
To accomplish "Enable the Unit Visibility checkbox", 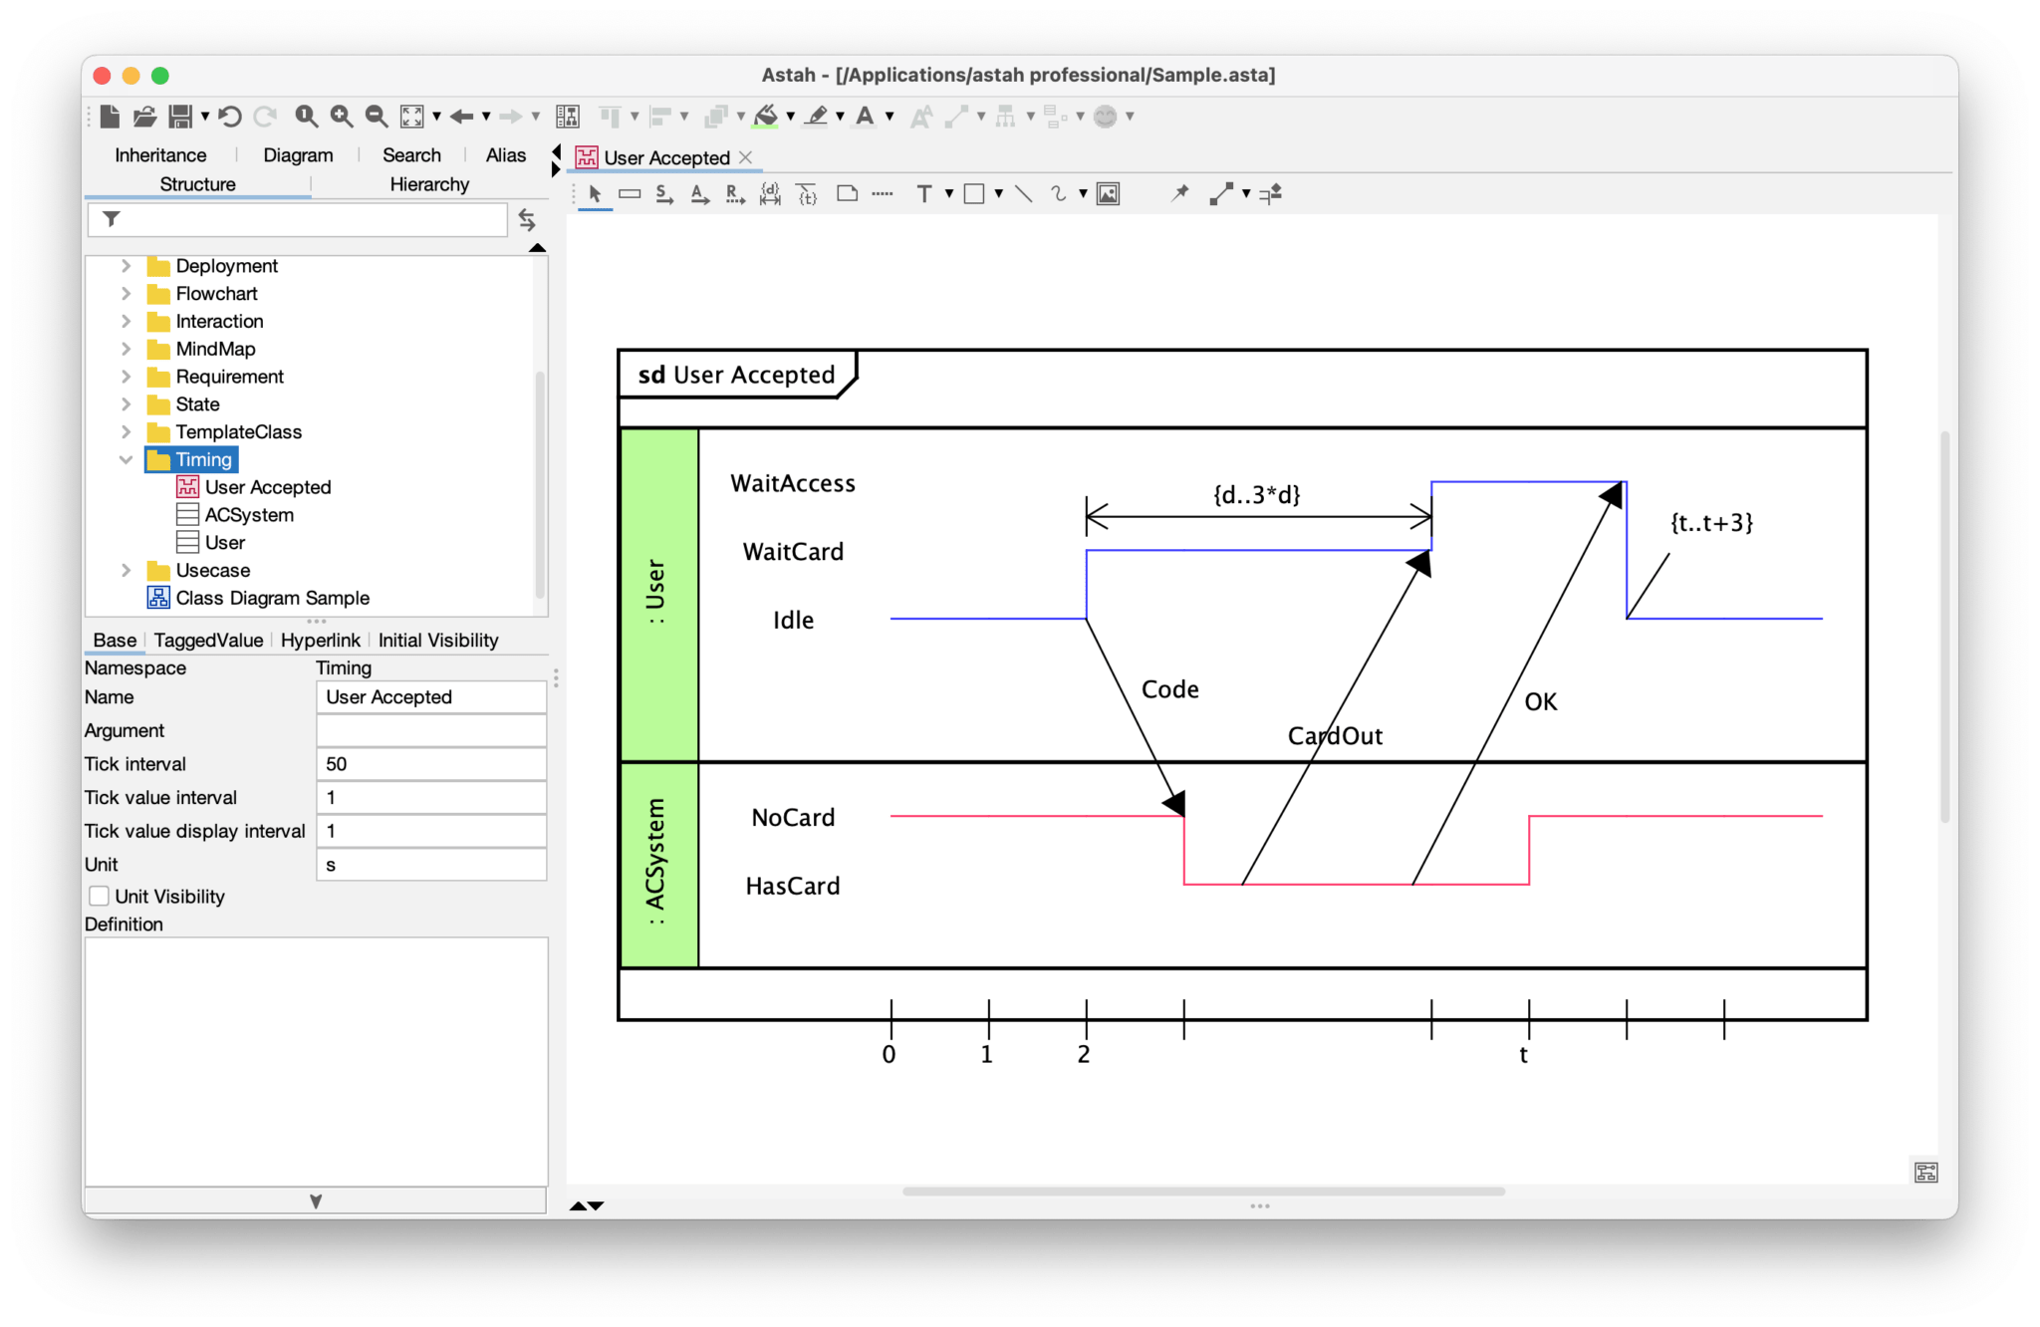I will coord(100,896).
